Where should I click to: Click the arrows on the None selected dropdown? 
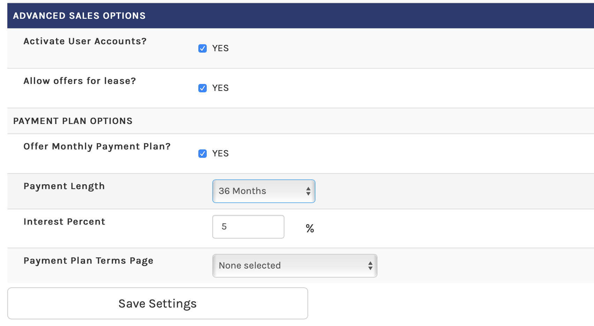pyautogui.click(x=370, y=266)
